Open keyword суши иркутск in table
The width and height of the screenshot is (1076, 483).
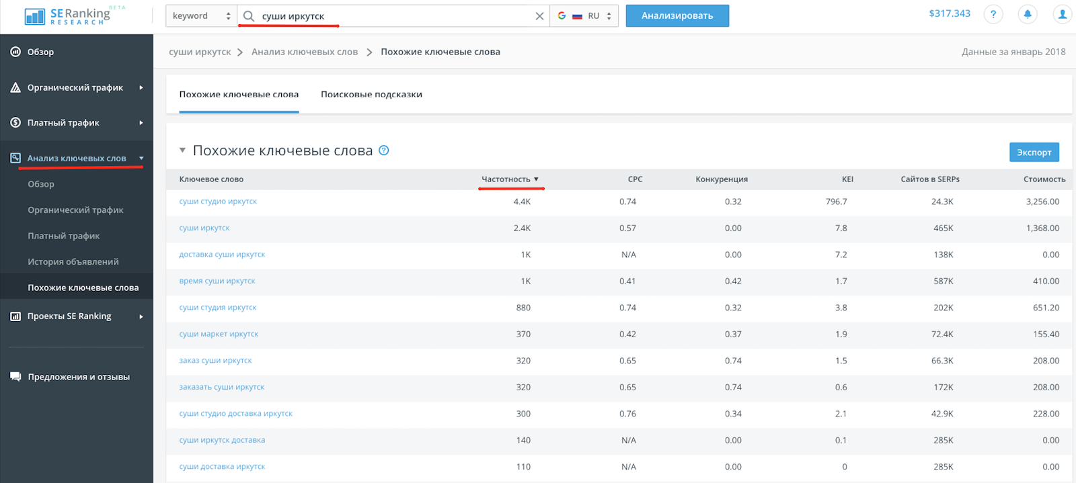[204, 228]
